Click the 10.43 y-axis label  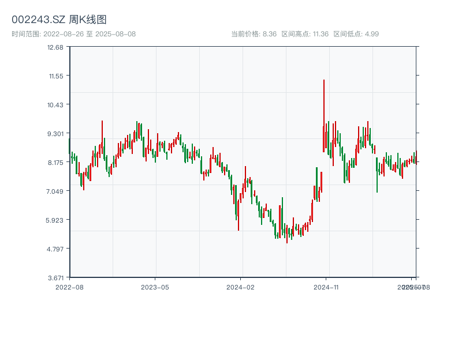(x=55, y=104)
